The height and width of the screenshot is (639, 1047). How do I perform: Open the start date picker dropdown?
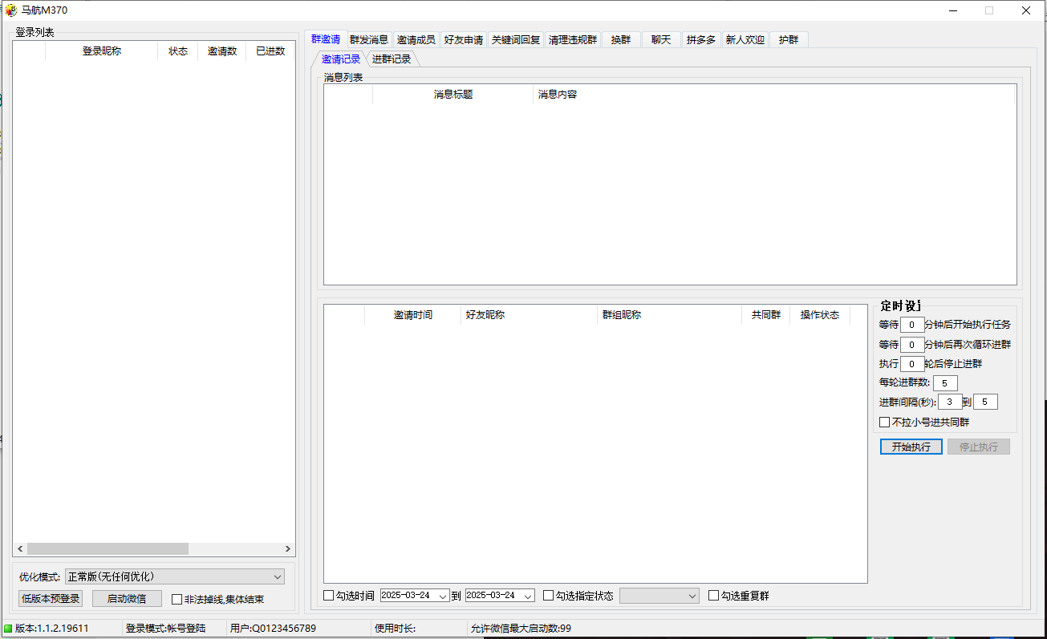click(x=444, y=597)
